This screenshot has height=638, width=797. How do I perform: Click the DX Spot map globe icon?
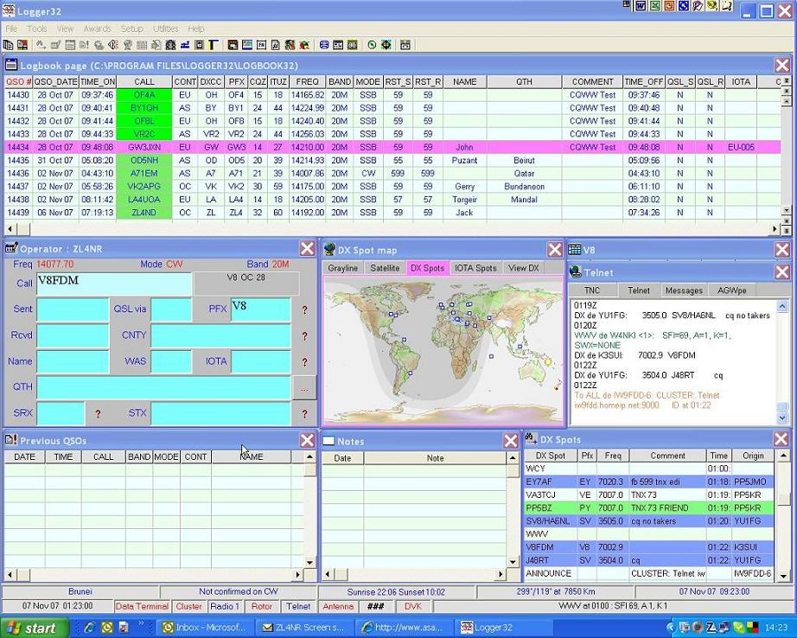(x=329, y=250)
